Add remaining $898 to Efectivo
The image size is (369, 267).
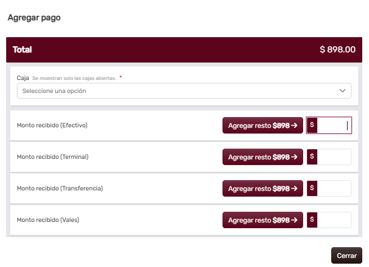point(263,125)
